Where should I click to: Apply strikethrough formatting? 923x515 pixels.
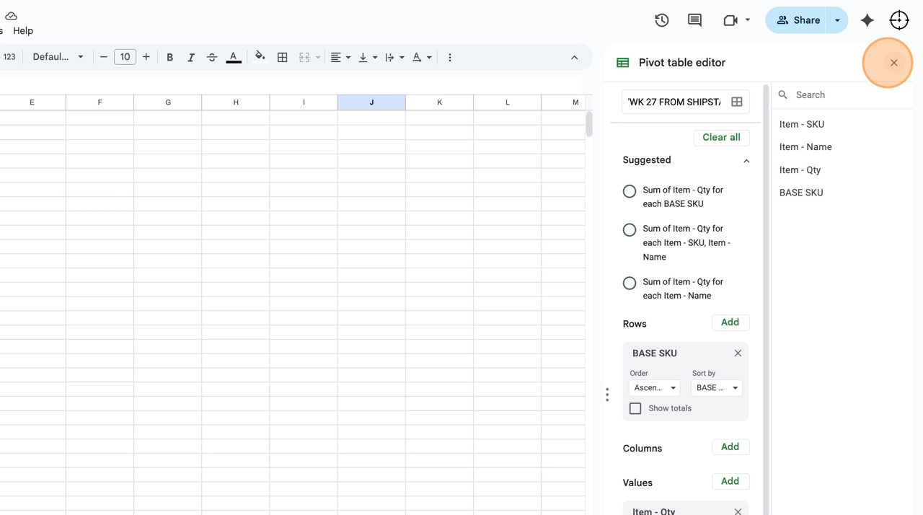(211, 57)
